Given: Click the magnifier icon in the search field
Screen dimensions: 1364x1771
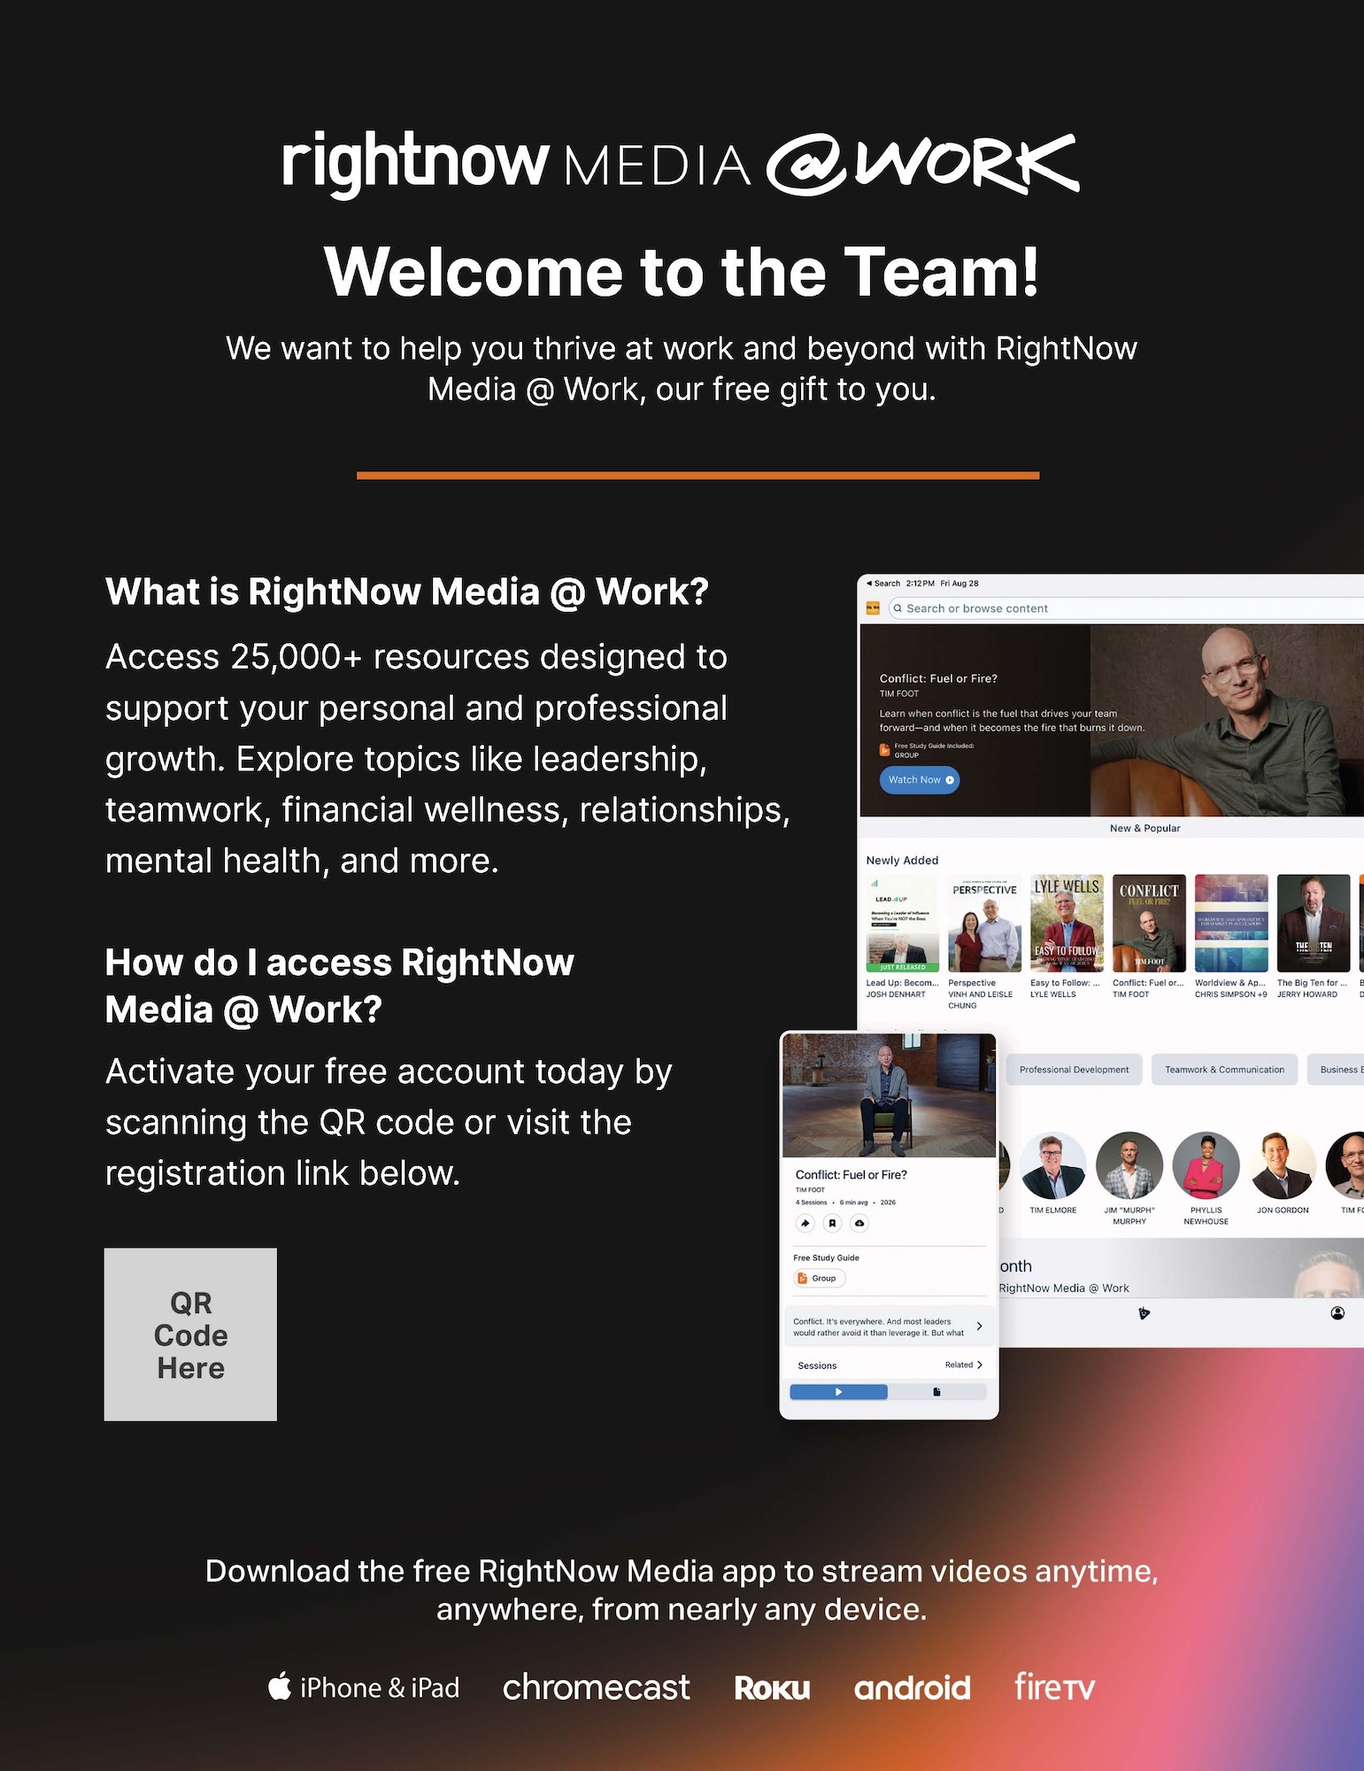Looking at the screenshot, I should tap(898, 608).
